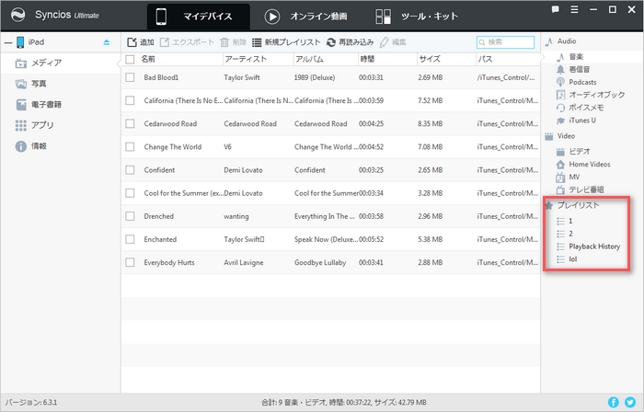Check the Cedarwood Road row checkbox
Viewport: 644px width, 412px height.
pos(130,123)
